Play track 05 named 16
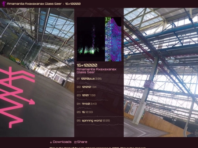198x148 pixels. tap(84, 112)
